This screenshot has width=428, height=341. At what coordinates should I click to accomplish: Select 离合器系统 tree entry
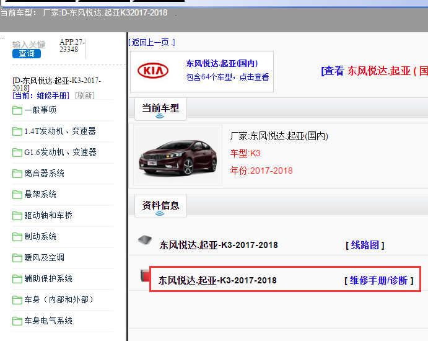click(44, 173)
